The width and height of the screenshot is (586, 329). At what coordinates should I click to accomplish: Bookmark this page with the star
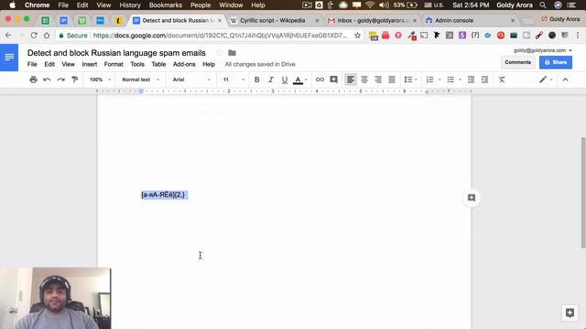[x=357, y=36]
